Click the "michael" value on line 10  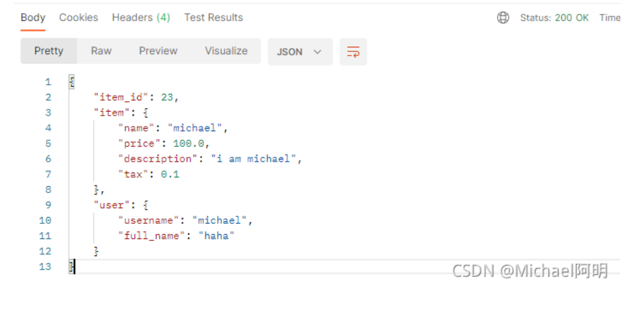pyautogui.click(x=219, y=220)
